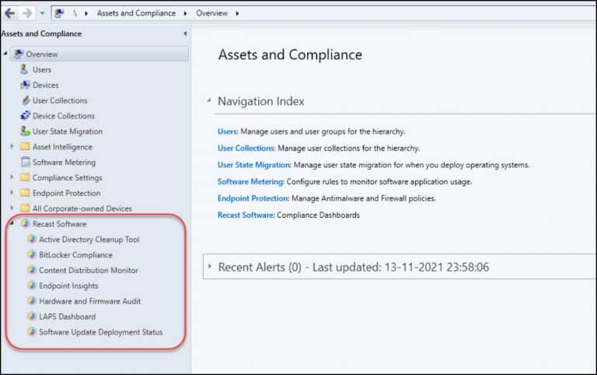The height and width of the screenshot is (375, 597).
Task: Click the Asset Intelligence folder icon
Action: [x=25, y=146]
